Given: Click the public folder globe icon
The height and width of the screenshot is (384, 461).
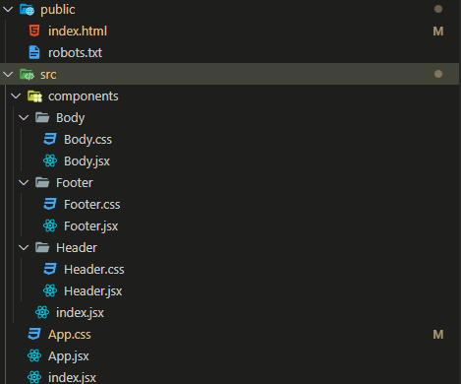Looking at the screenshot, I should coord(27,10).
